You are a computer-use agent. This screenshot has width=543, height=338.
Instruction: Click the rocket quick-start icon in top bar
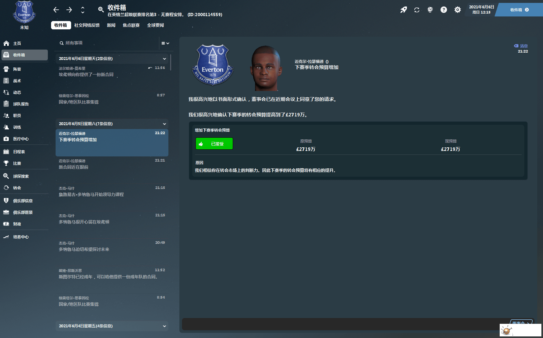tap(403, 10)
